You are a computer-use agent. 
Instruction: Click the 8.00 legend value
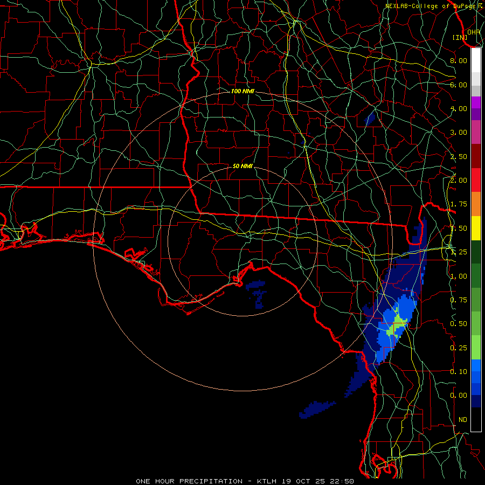pyautogui.click(x=459, y=60)
